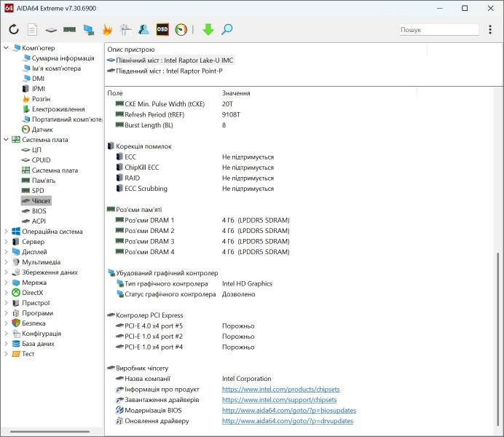Open the intel.com/products/chipsets link
The image size is (504, 437).
(x=280, y=390)
